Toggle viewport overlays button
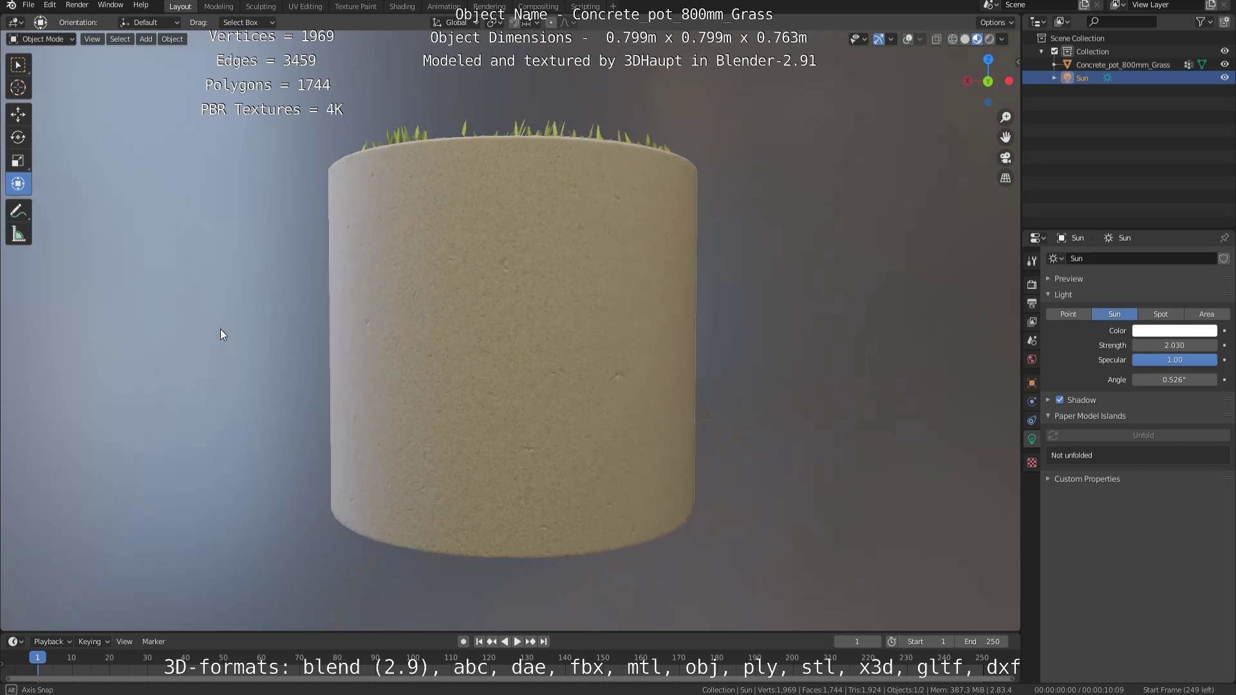 point(908,39)
